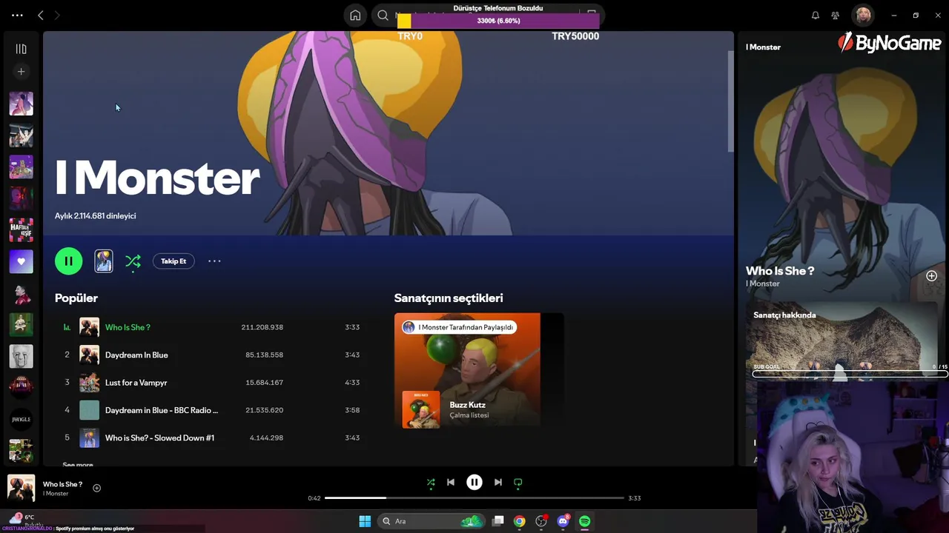Open Google Chrome from the taskbar
The width and height of the screenshot is (949, 533).
point(520,521)
